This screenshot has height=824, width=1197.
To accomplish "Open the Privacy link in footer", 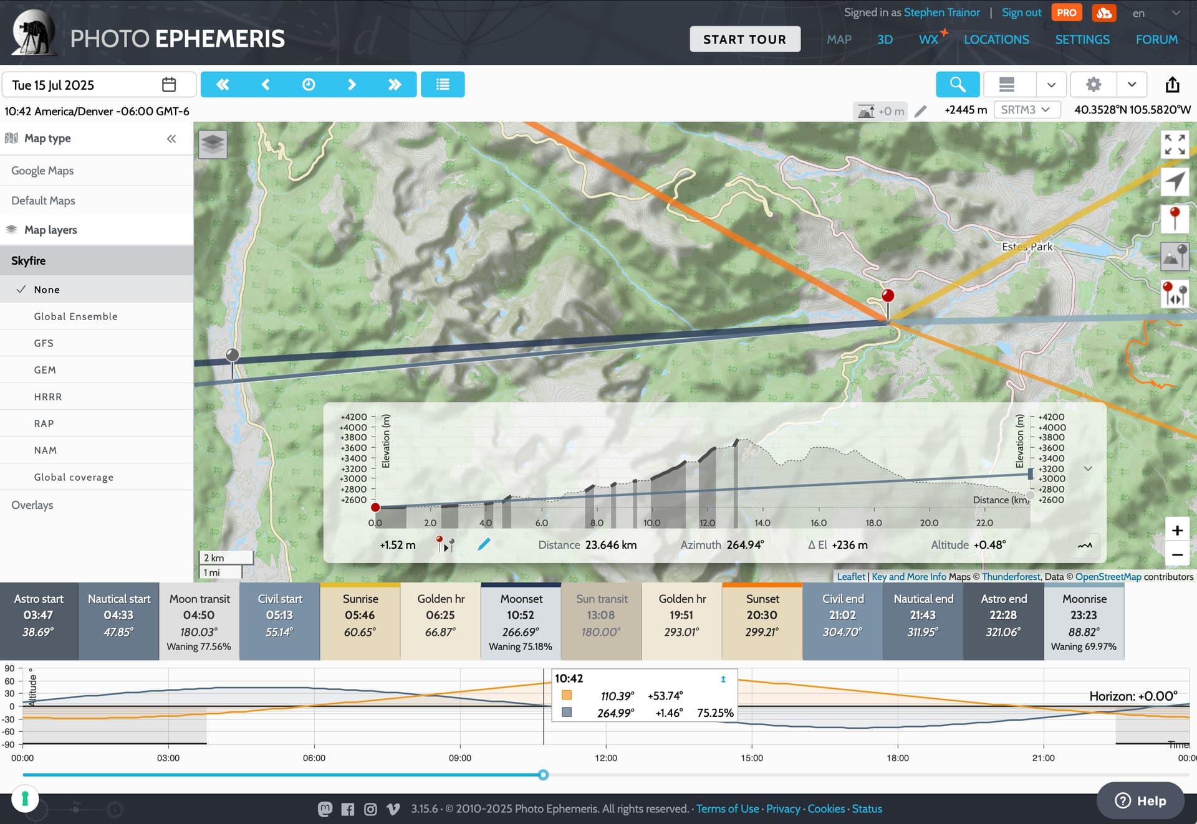I will point(783,809).
